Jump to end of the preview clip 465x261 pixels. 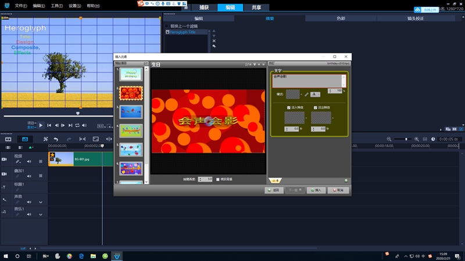click(70, 125)
